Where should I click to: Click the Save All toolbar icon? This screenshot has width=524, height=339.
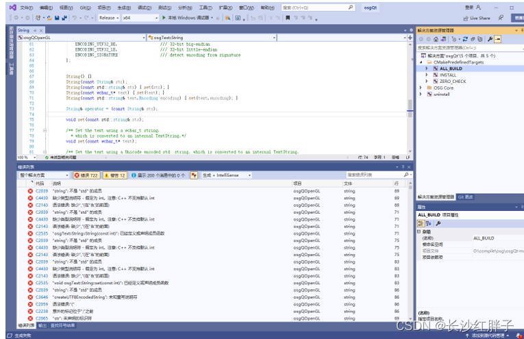click(x=64, y=18)
